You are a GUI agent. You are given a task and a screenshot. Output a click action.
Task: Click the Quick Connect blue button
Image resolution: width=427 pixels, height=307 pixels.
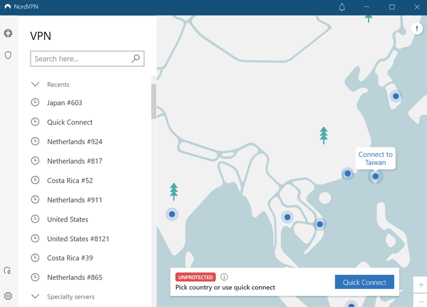pos(365,282)
